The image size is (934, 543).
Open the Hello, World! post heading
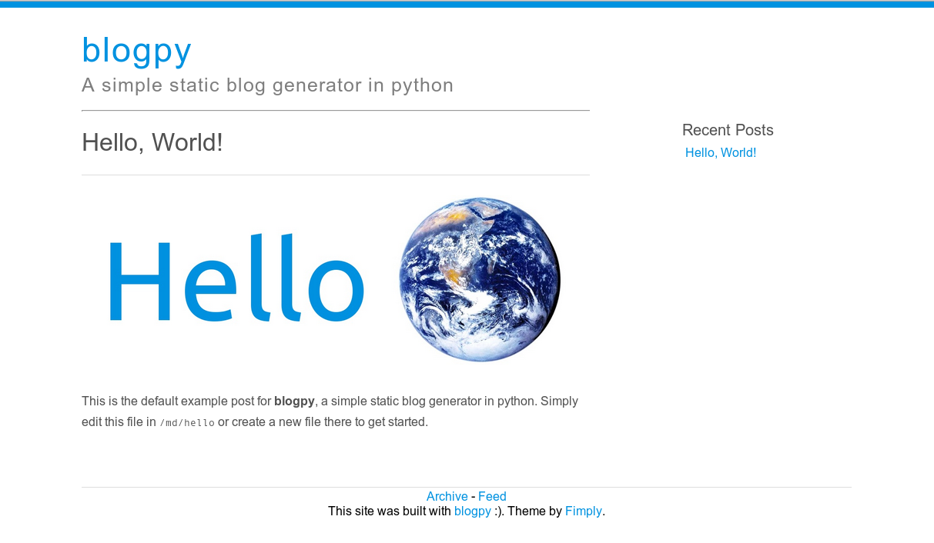(152, 142)
